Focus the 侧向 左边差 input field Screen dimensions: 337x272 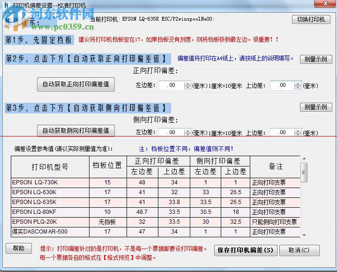[171, 132]
